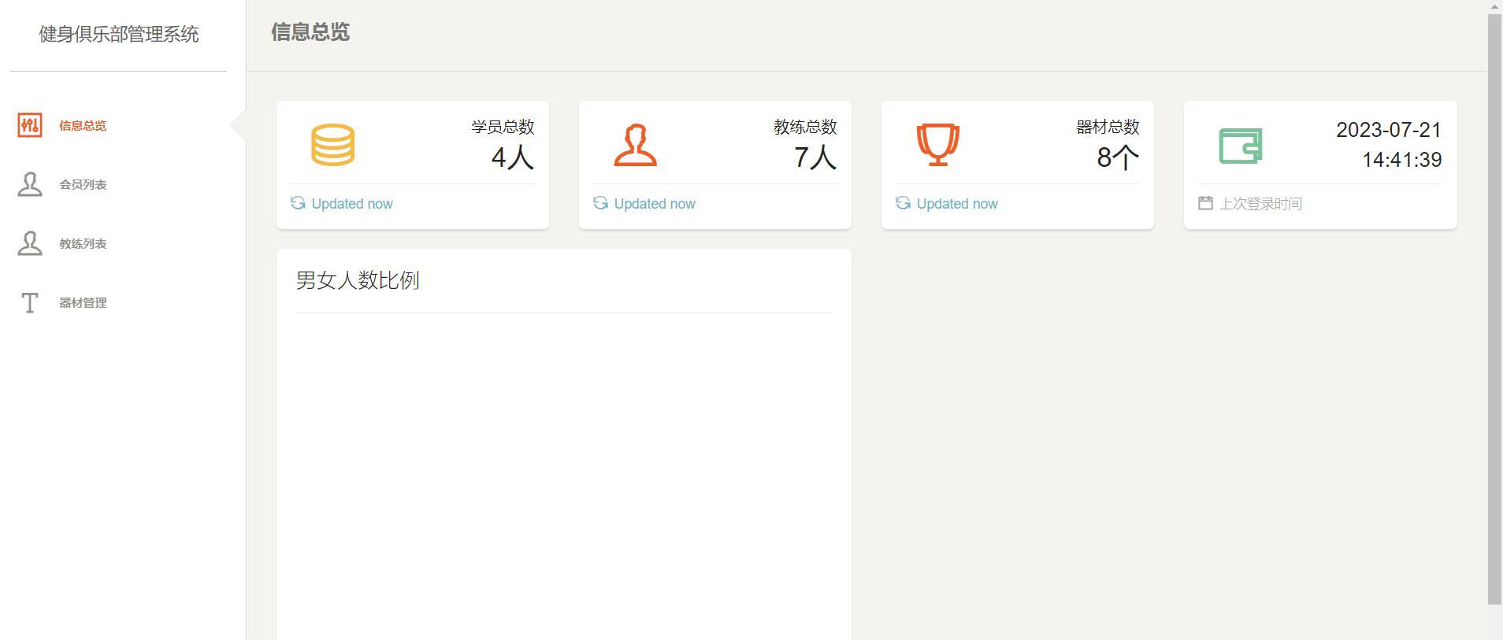Click refresh icon under 学员总数
Image resolution: width=1503 pixels, height=640 pixels.
tap(298, 203)
